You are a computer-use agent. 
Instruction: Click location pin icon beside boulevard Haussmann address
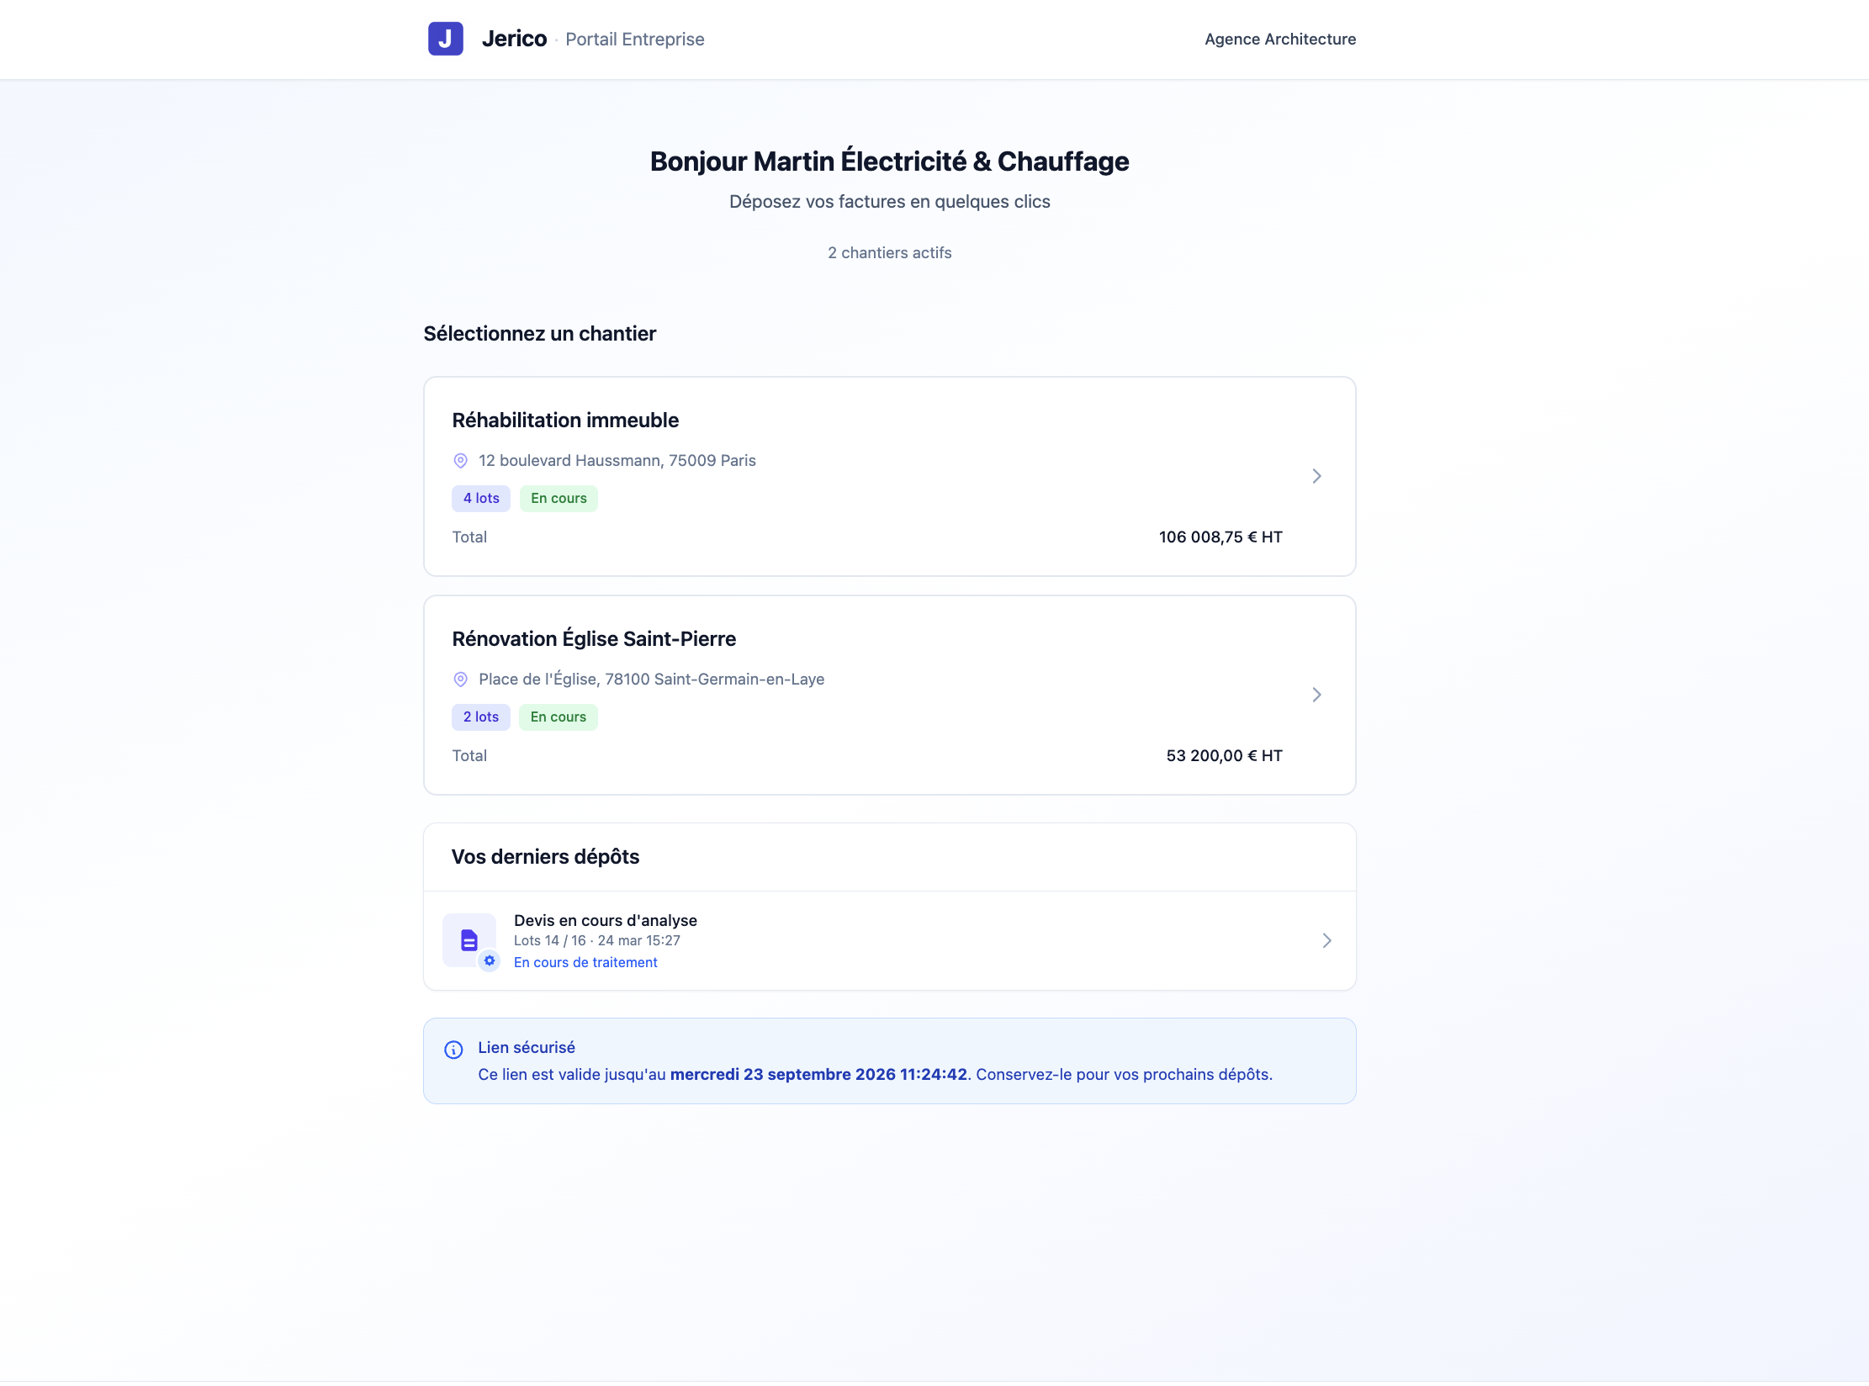[460, 460]
